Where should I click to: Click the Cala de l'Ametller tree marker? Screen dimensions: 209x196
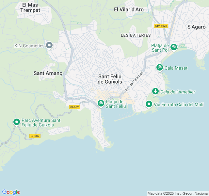click(155, 91)
